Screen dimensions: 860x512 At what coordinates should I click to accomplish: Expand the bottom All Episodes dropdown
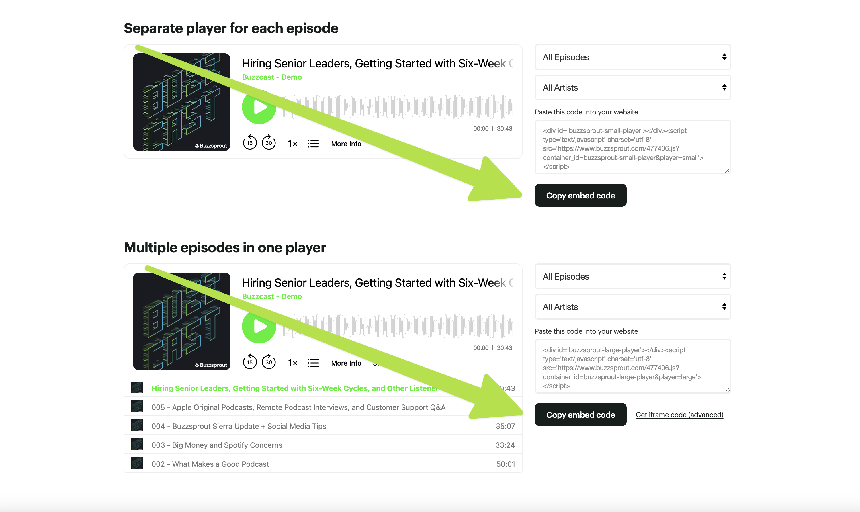coord(633,276)
